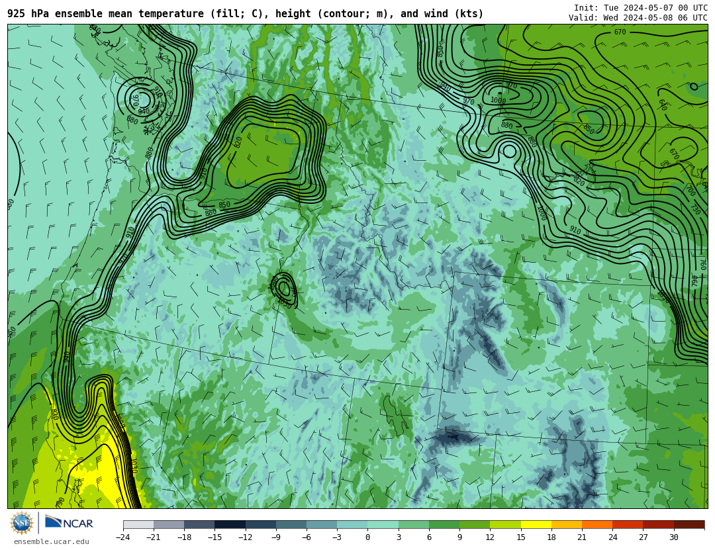Pick the dark red 27 to 30 segment
This screenshot has height=550, width=715.
pyautogui.click(x=658, y=524)
